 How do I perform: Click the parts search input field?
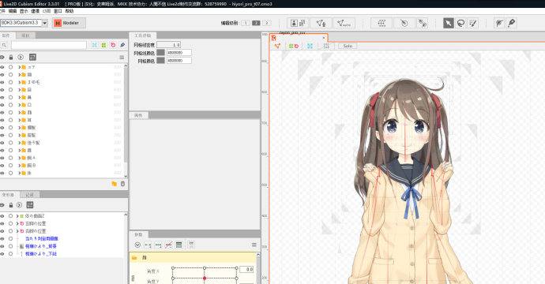[x=49, y=45]
